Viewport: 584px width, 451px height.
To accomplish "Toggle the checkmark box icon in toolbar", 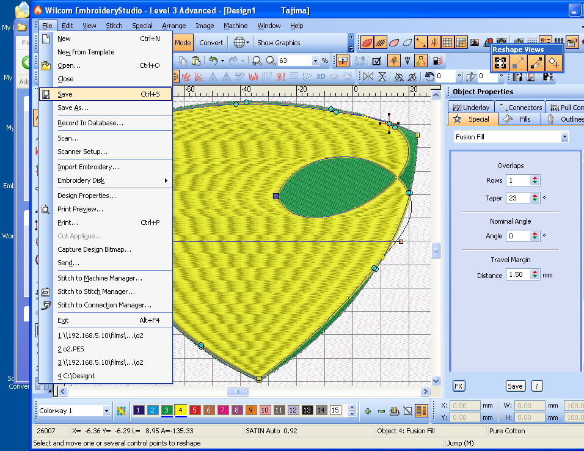I will (x=377, y=61).
